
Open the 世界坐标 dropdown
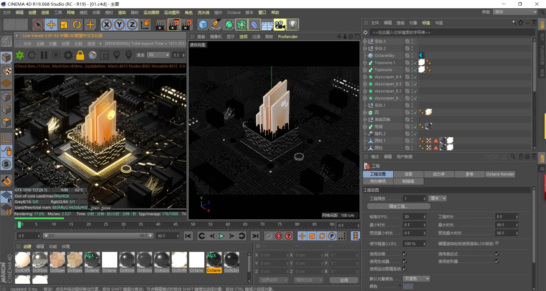tap(274, 280)
